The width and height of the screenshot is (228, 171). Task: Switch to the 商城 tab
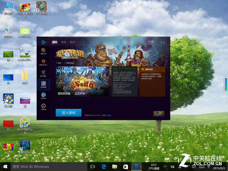point(63,42)
